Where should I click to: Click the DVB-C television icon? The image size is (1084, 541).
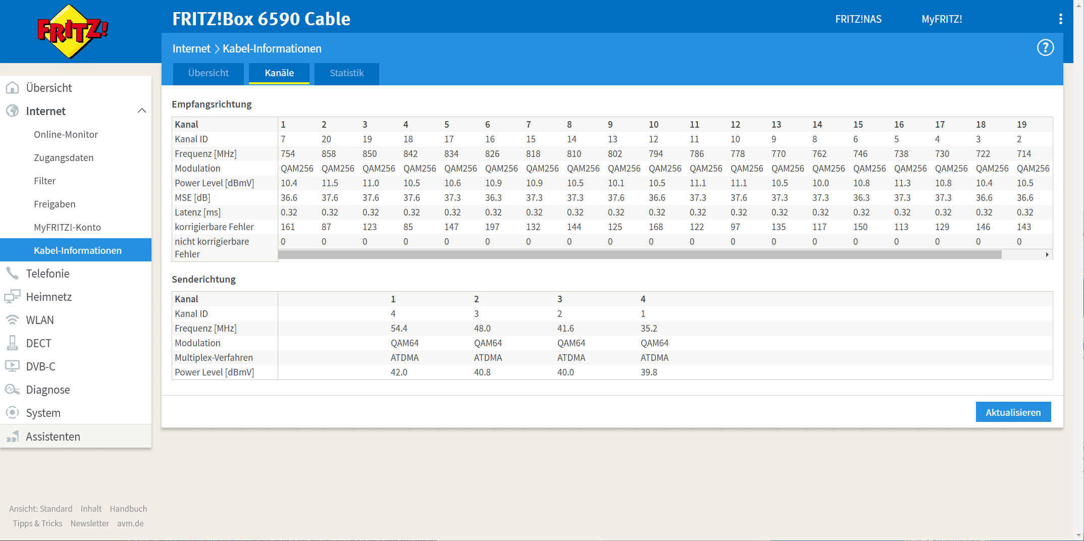(13, 366)
